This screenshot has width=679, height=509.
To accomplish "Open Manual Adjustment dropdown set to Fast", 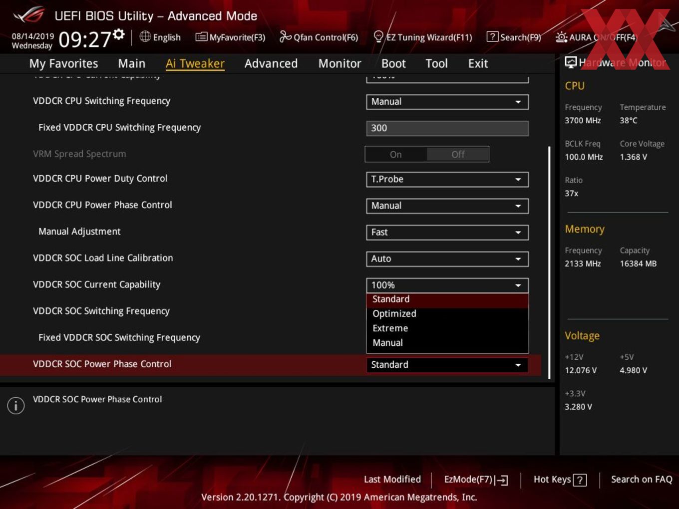I will (x=447, y=232).
